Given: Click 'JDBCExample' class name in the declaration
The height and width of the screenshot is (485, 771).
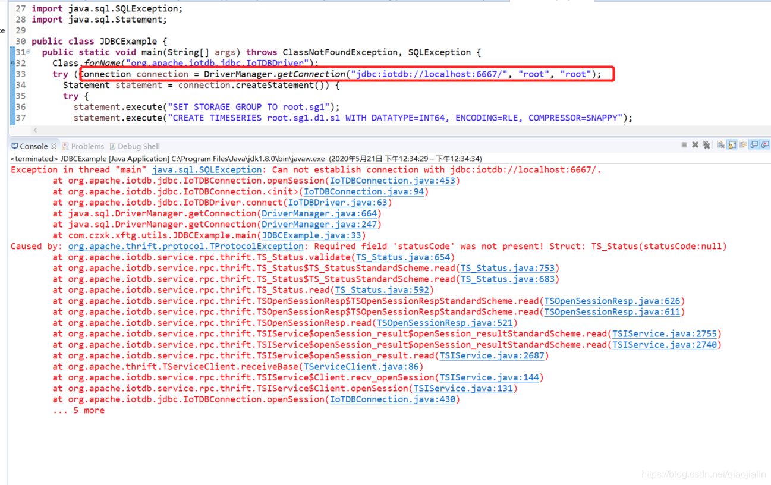Looking at the screenshot, I should (128, 42).
